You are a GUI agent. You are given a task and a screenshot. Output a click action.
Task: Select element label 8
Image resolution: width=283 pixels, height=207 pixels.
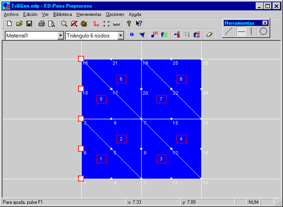(182, 79)
